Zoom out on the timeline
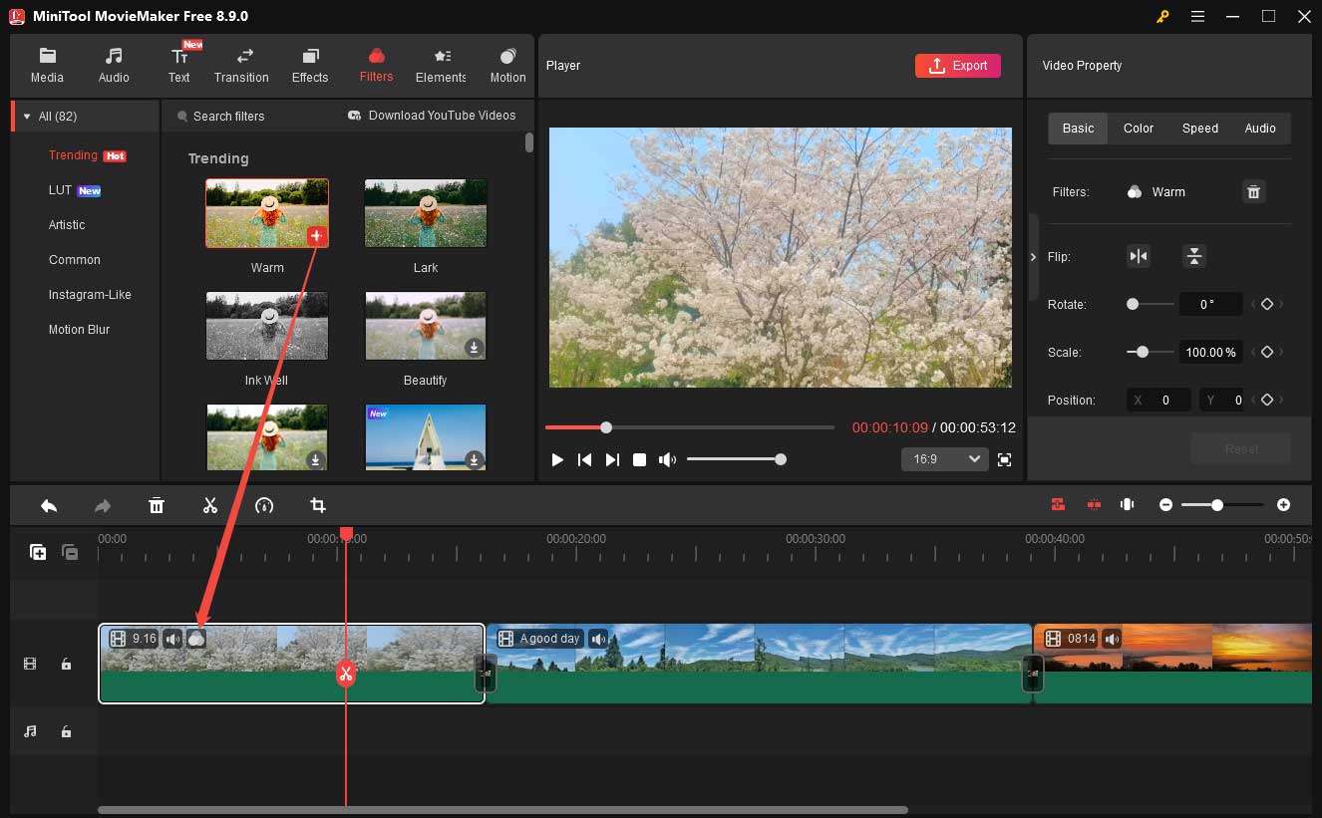 coord(1165,505)
